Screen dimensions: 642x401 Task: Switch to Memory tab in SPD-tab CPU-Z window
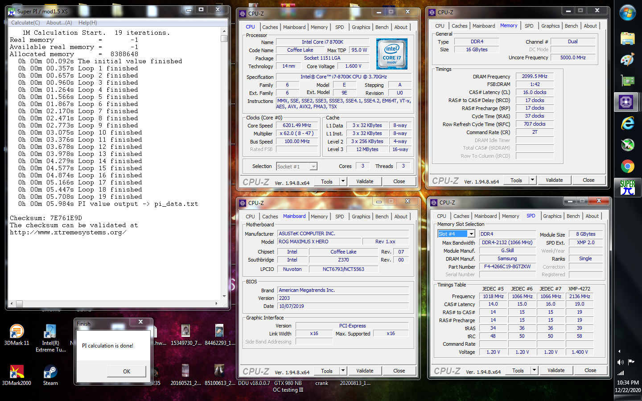click(x=510, y=216)
